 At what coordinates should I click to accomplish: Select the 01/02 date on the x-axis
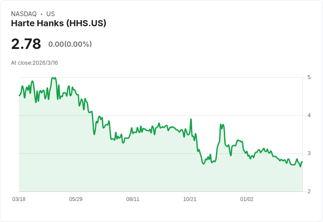[247, 199]
